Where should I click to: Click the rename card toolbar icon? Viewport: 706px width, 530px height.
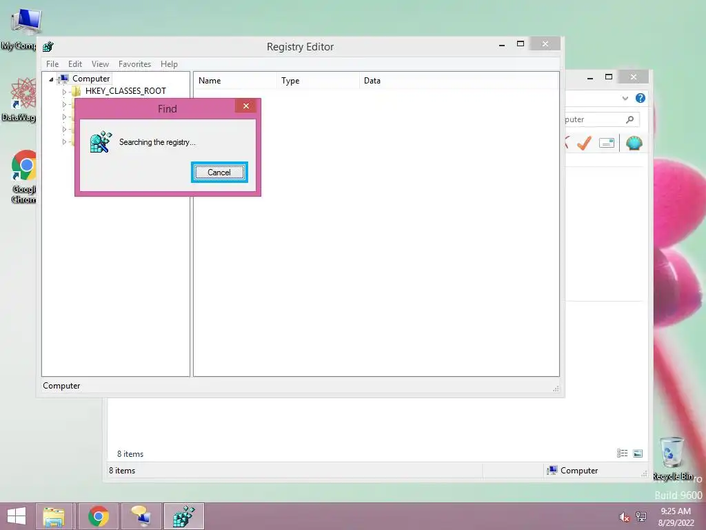607,144
